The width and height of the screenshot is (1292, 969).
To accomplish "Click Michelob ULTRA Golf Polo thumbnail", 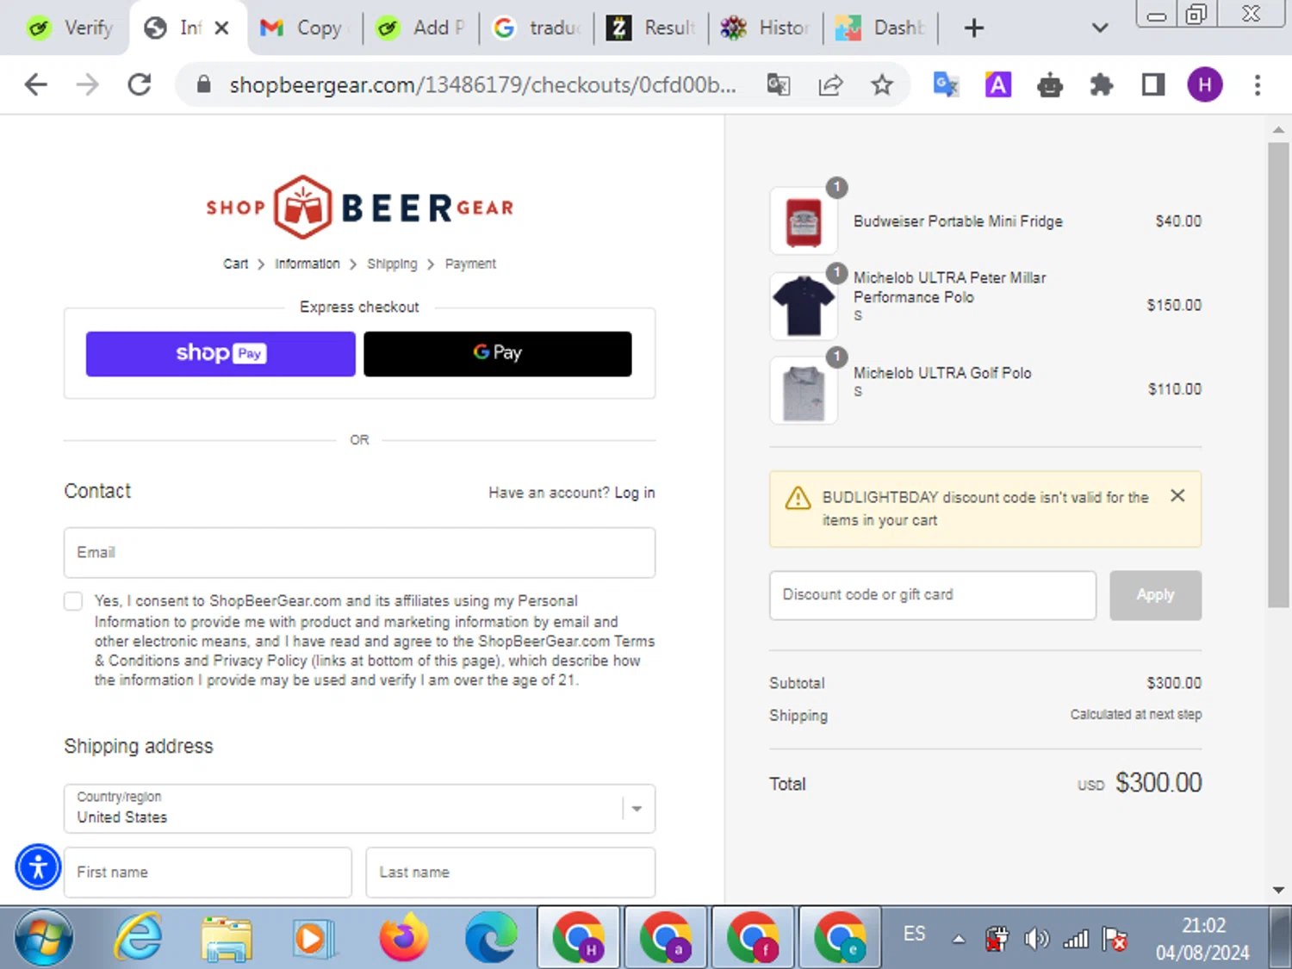I will point(804,390).
